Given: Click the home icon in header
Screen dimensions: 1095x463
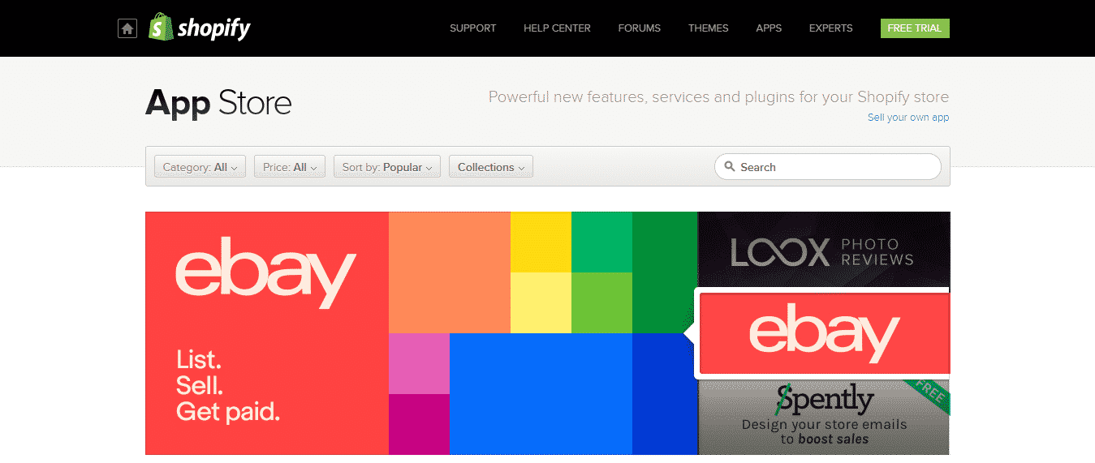Looking at the screenshot, I should pos(127,28).
